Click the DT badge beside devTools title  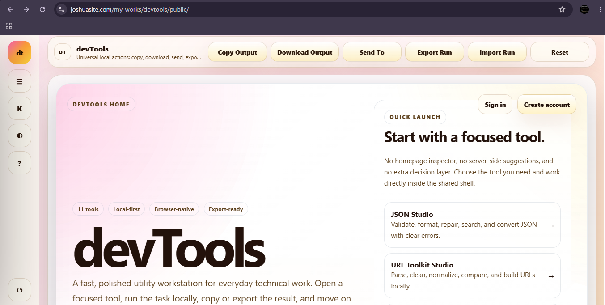click(63, 52)
